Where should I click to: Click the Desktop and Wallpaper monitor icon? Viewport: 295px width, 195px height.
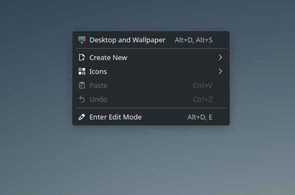pos(82,40)
